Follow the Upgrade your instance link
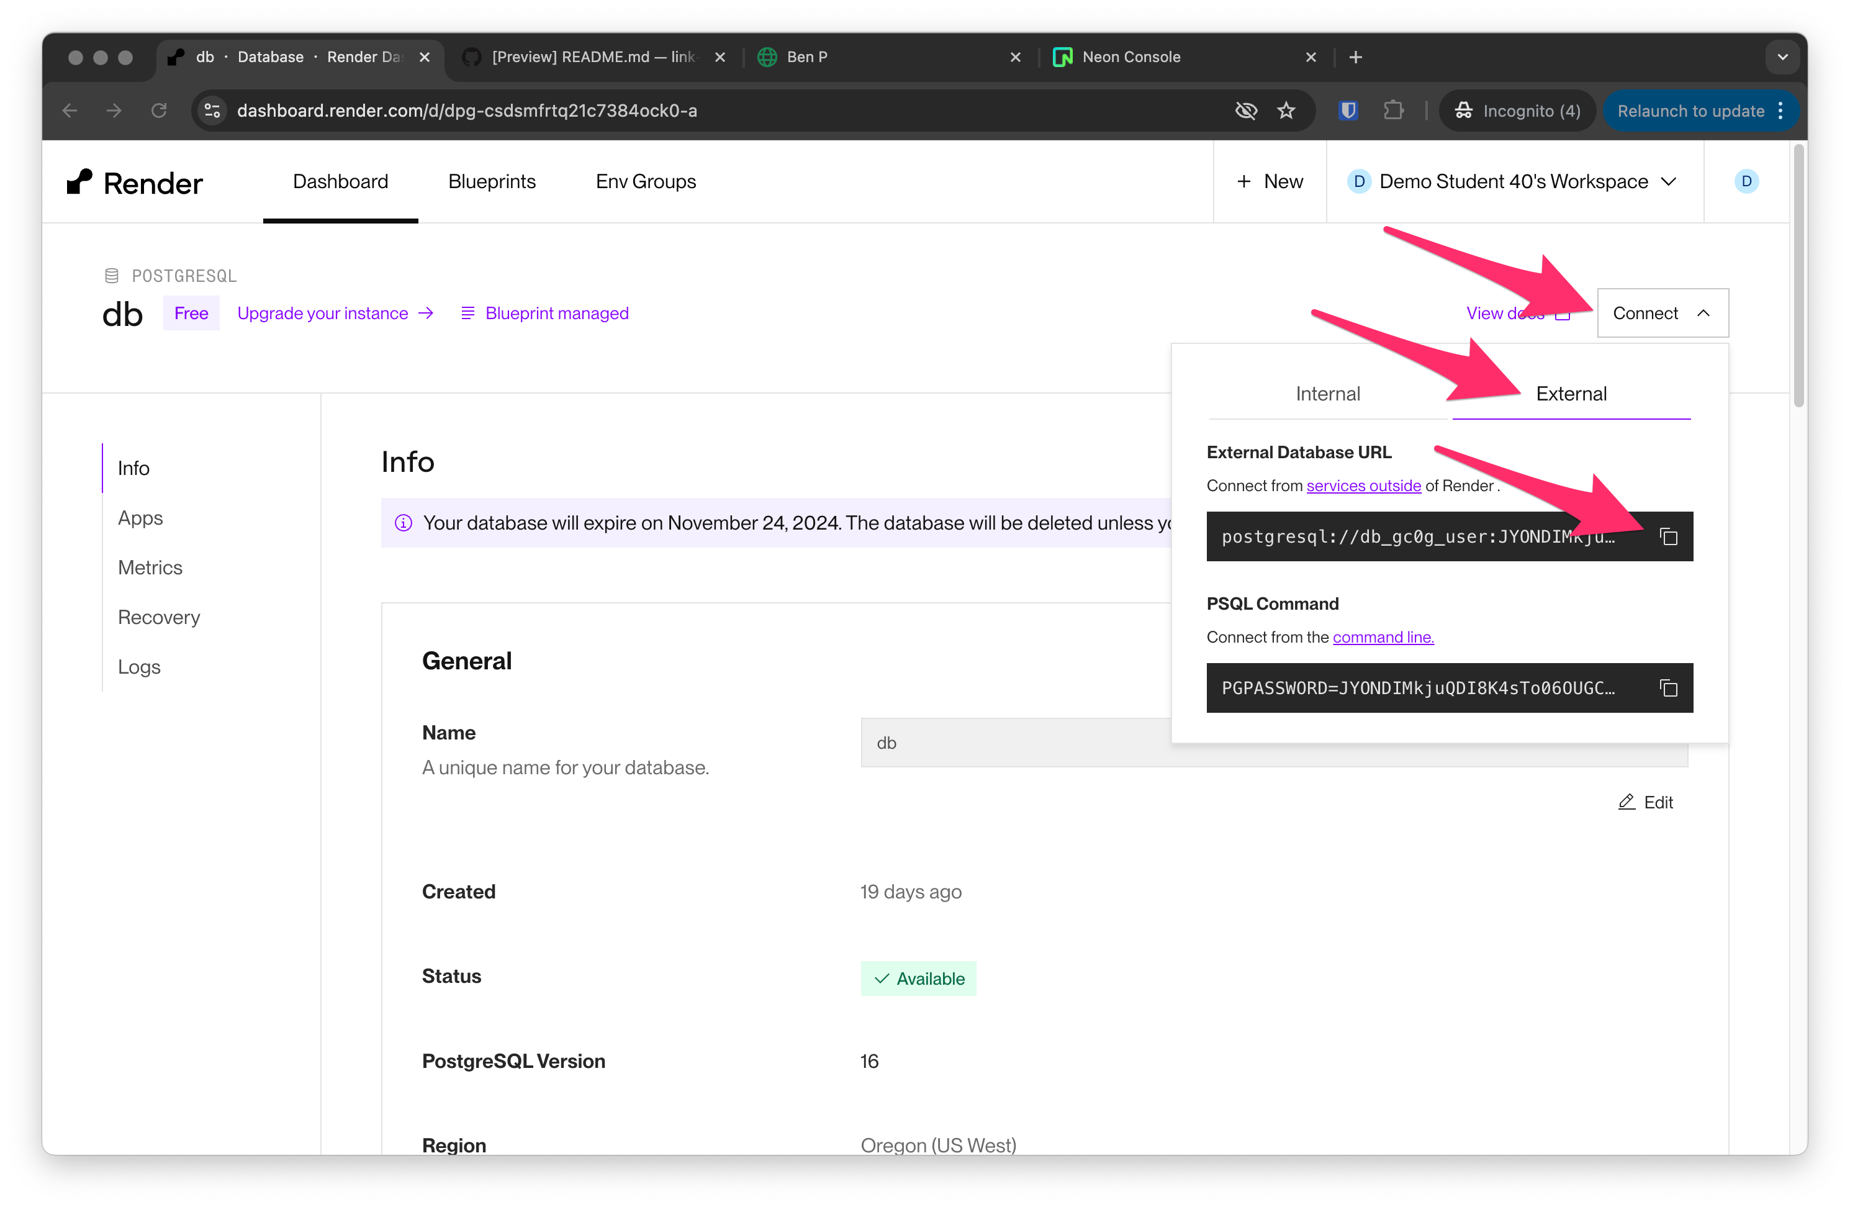 [x=335, y=313]
